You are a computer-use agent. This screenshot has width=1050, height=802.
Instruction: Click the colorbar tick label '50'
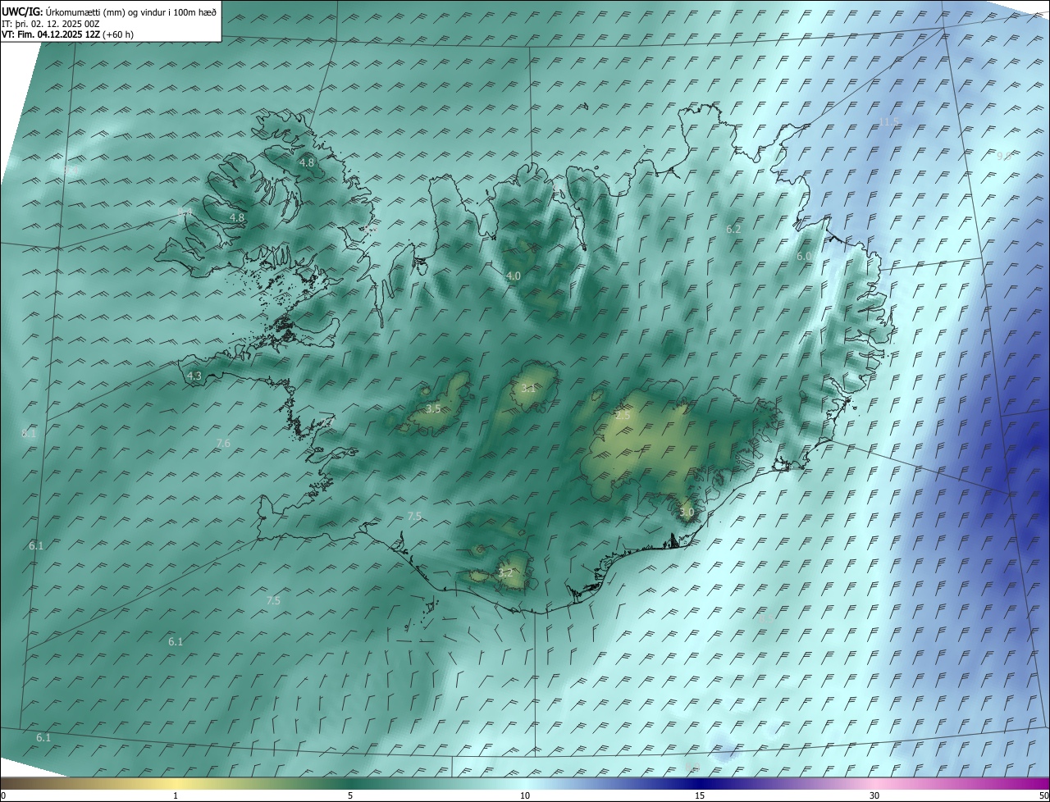point(1044,795)
